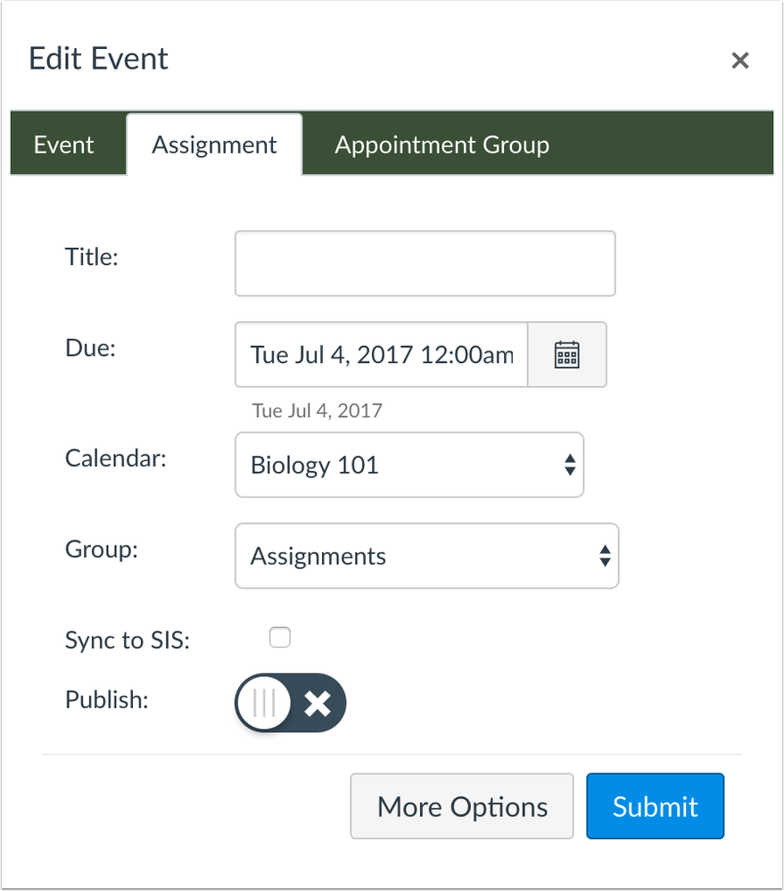Click the Due date text field

[380, 354]
